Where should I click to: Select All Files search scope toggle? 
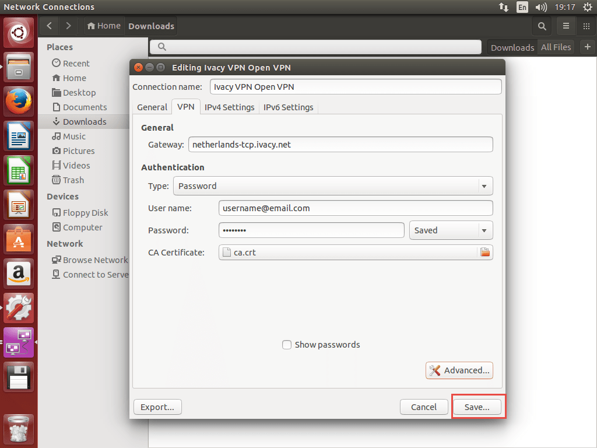tap(556, 47)
